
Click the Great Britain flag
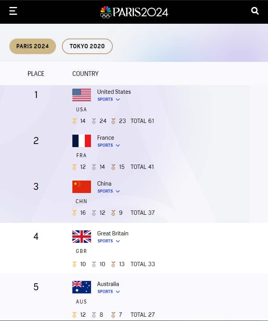pyautogui.click(x=81, y=236)
